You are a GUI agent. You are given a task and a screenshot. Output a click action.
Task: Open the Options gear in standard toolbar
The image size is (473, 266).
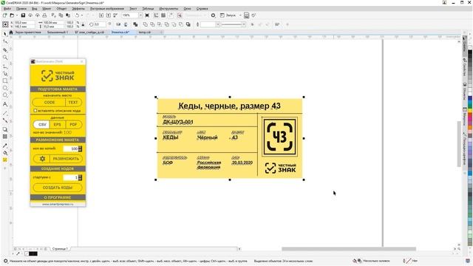(214, 15)
